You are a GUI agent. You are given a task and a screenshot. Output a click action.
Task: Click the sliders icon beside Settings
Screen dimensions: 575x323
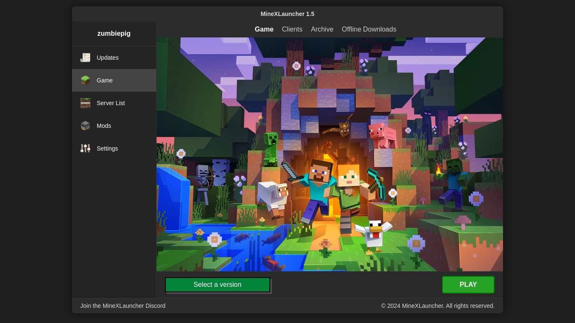85,148
